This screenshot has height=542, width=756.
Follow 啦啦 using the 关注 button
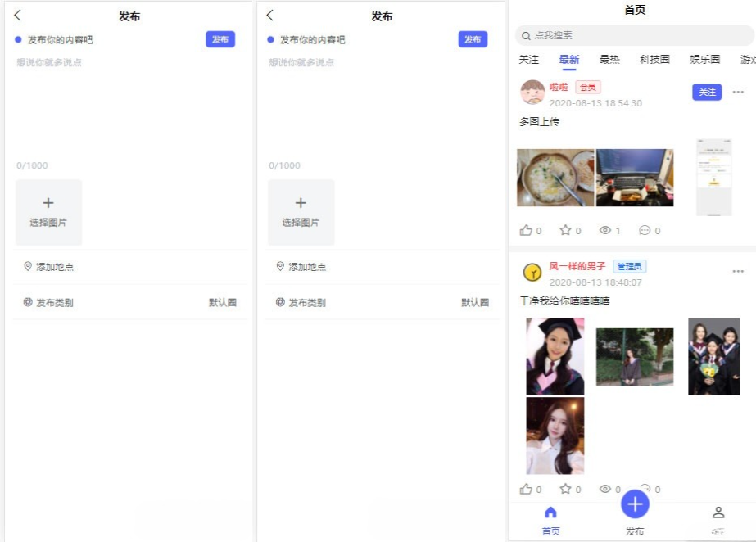(x=707, y=92)
